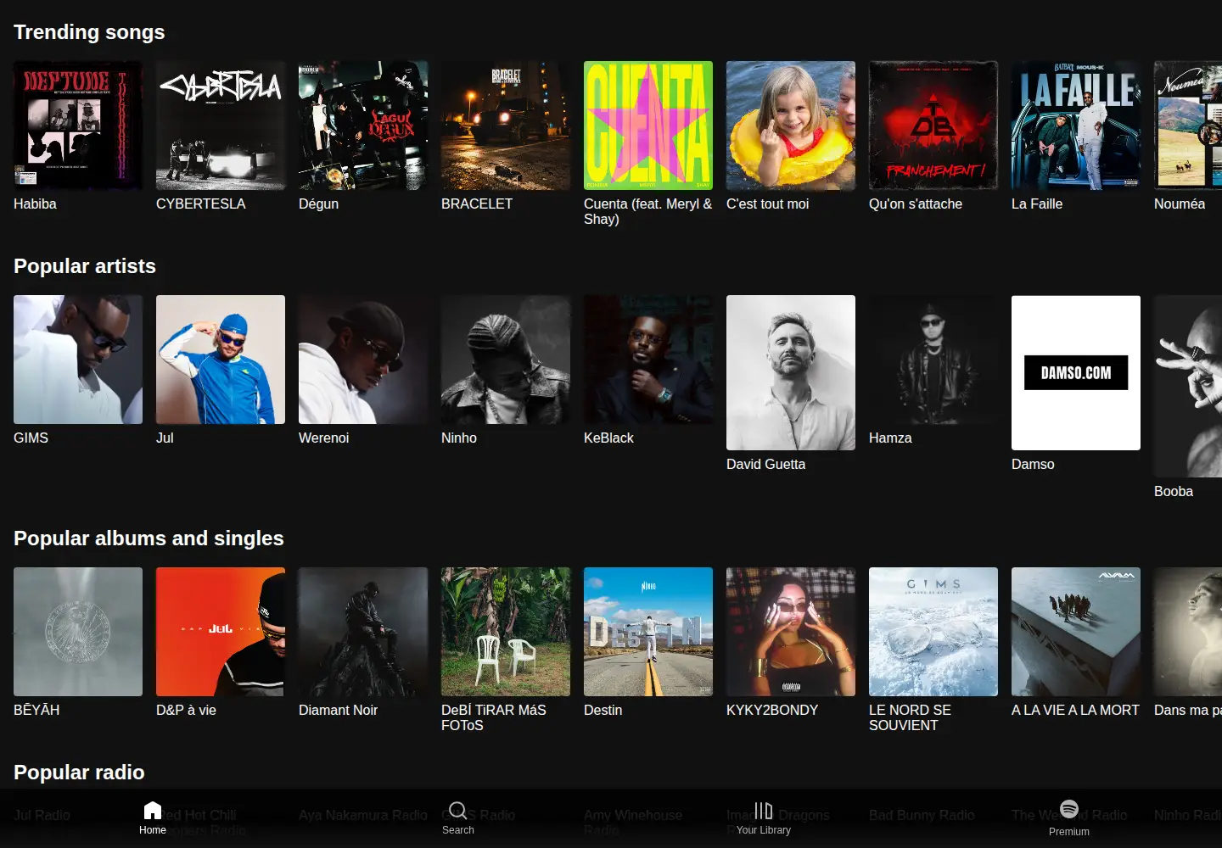
Task: Open the GIMS artist photo
Action: [78, 360]
